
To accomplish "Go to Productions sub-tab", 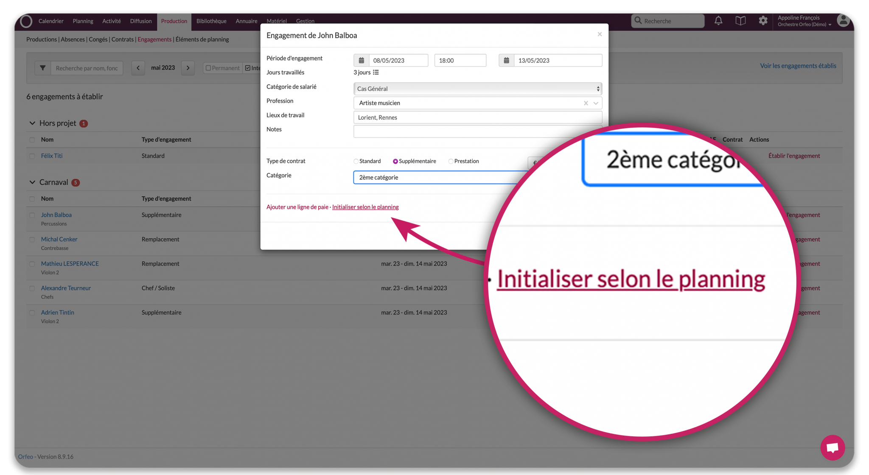I will (42, 39).
